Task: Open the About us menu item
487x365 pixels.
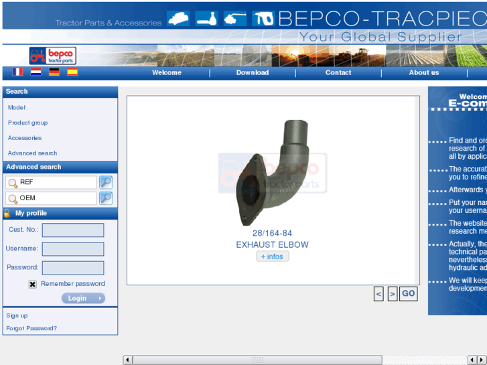Action: tap(424, 73)
